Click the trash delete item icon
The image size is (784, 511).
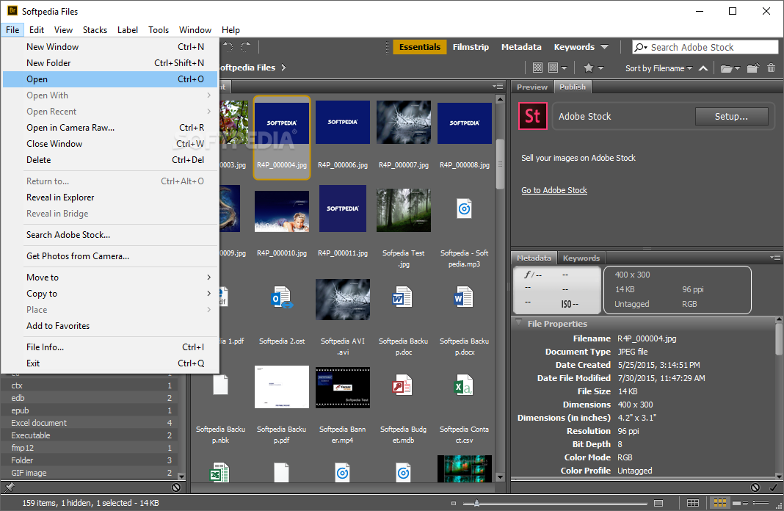771,68
